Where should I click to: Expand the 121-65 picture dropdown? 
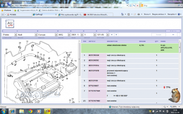(103, 35)
